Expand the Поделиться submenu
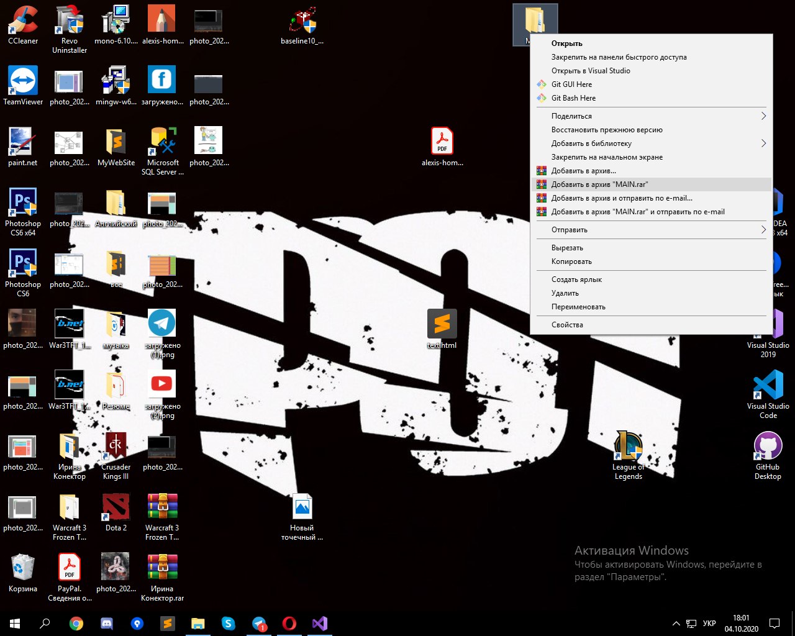 coord(652,116)
